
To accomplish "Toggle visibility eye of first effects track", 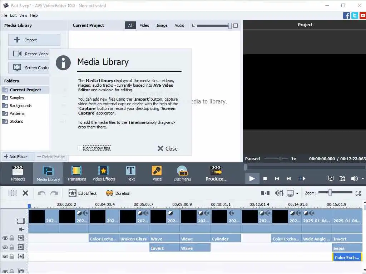I will click(5, 238).
